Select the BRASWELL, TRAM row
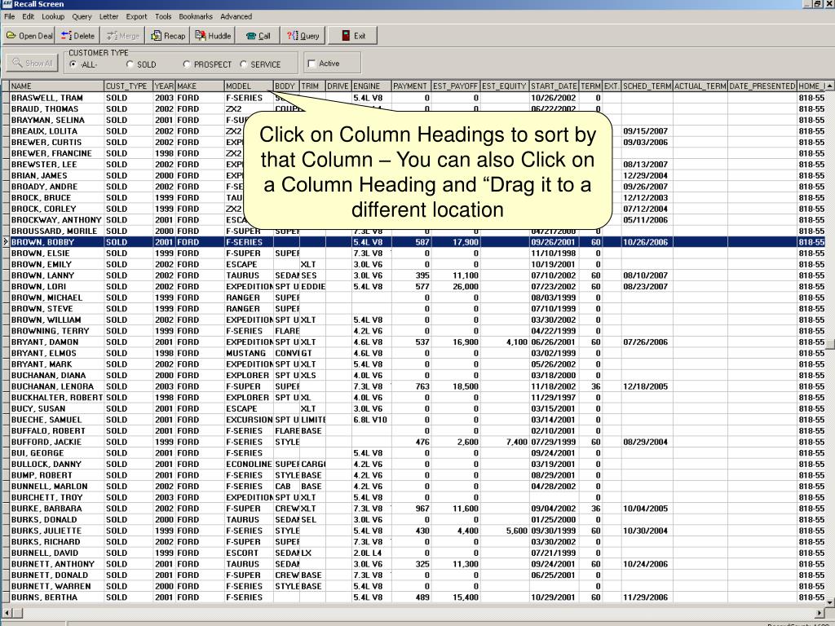This screenshot has height=626, width=835. tap(417, 98)
